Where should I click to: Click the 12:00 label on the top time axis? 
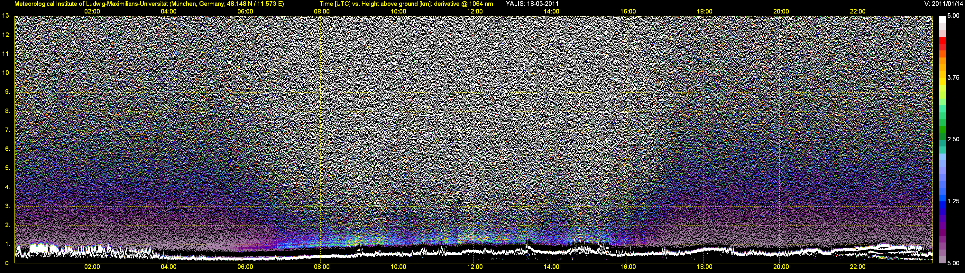475,12
